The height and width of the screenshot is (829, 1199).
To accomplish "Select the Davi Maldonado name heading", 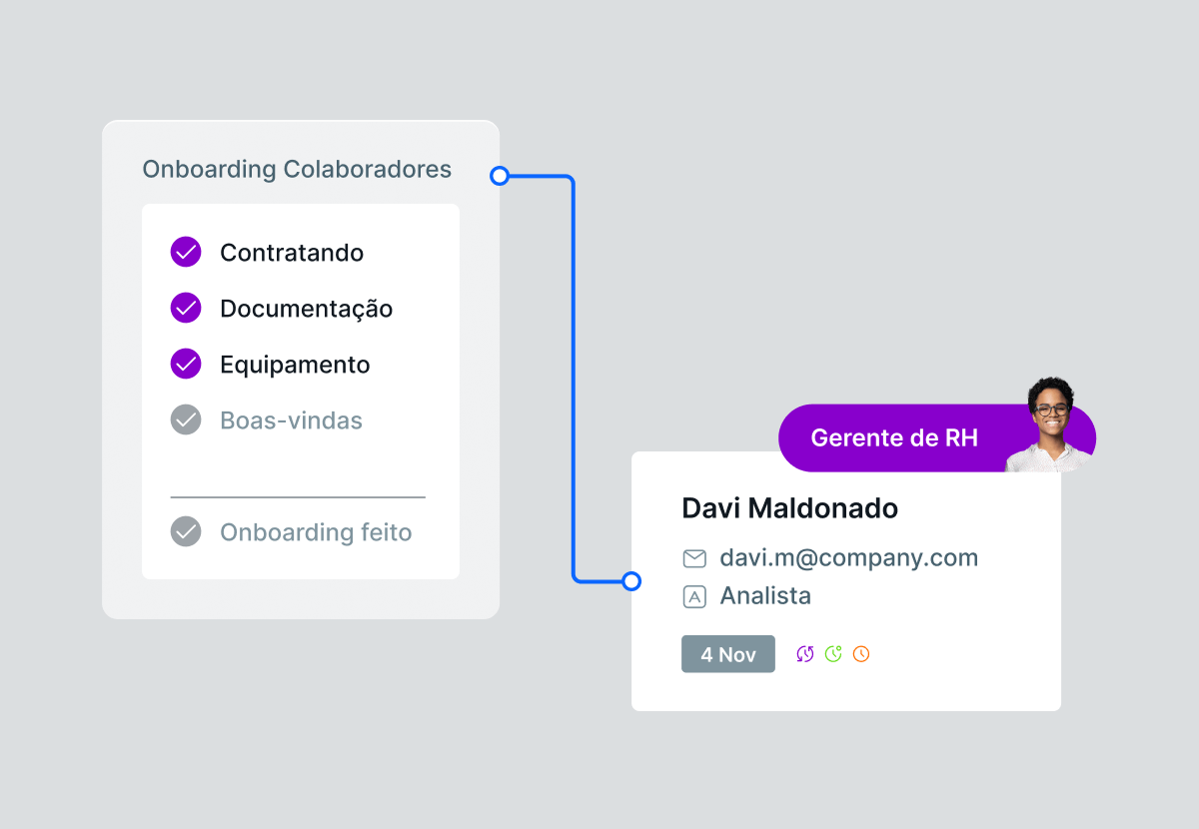I will click(789, 508).
